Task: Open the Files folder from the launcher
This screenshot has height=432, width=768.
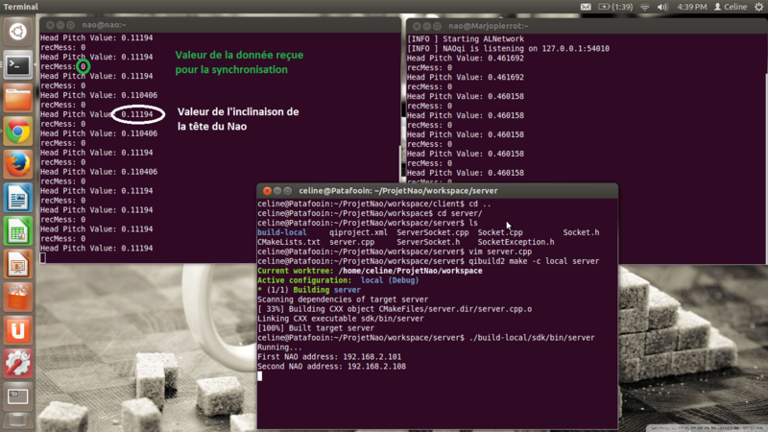Action: point(17,98)
